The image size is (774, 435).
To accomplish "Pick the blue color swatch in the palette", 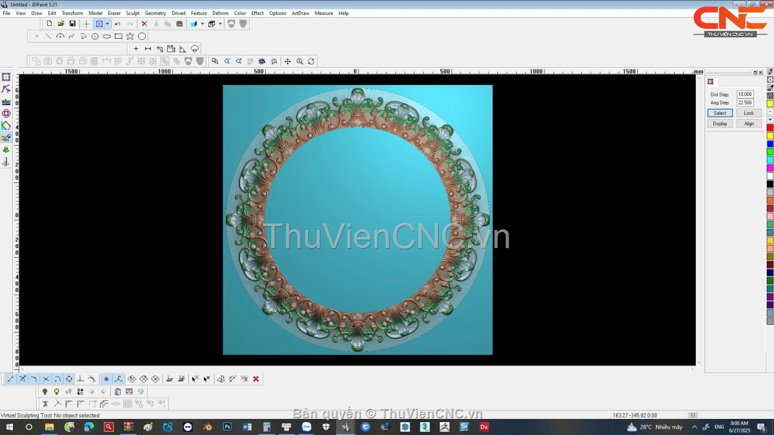I will [770, 144].
